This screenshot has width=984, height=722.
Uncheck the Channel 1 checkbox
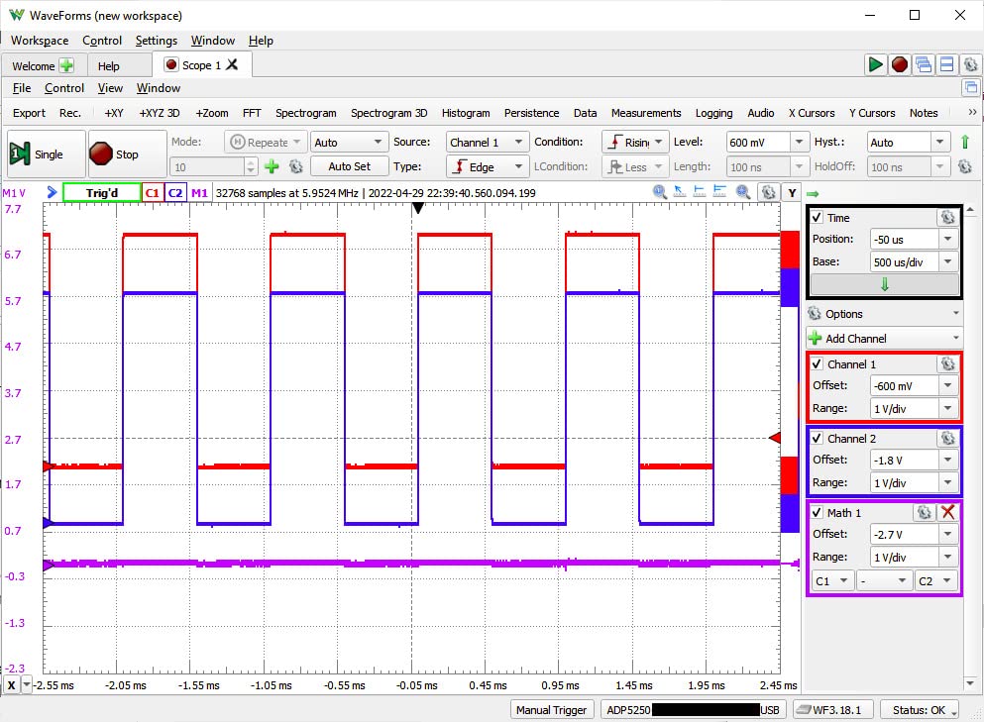pyautogui.click(x=818, y=363)
